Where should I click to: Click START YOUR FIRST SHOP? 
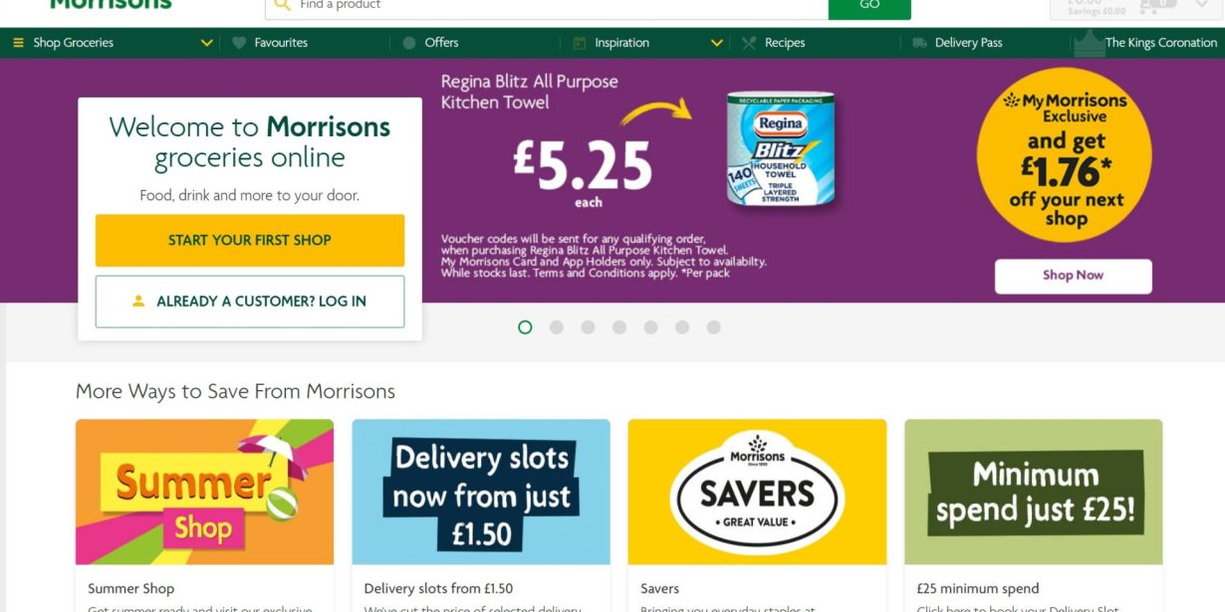point(249,240)
